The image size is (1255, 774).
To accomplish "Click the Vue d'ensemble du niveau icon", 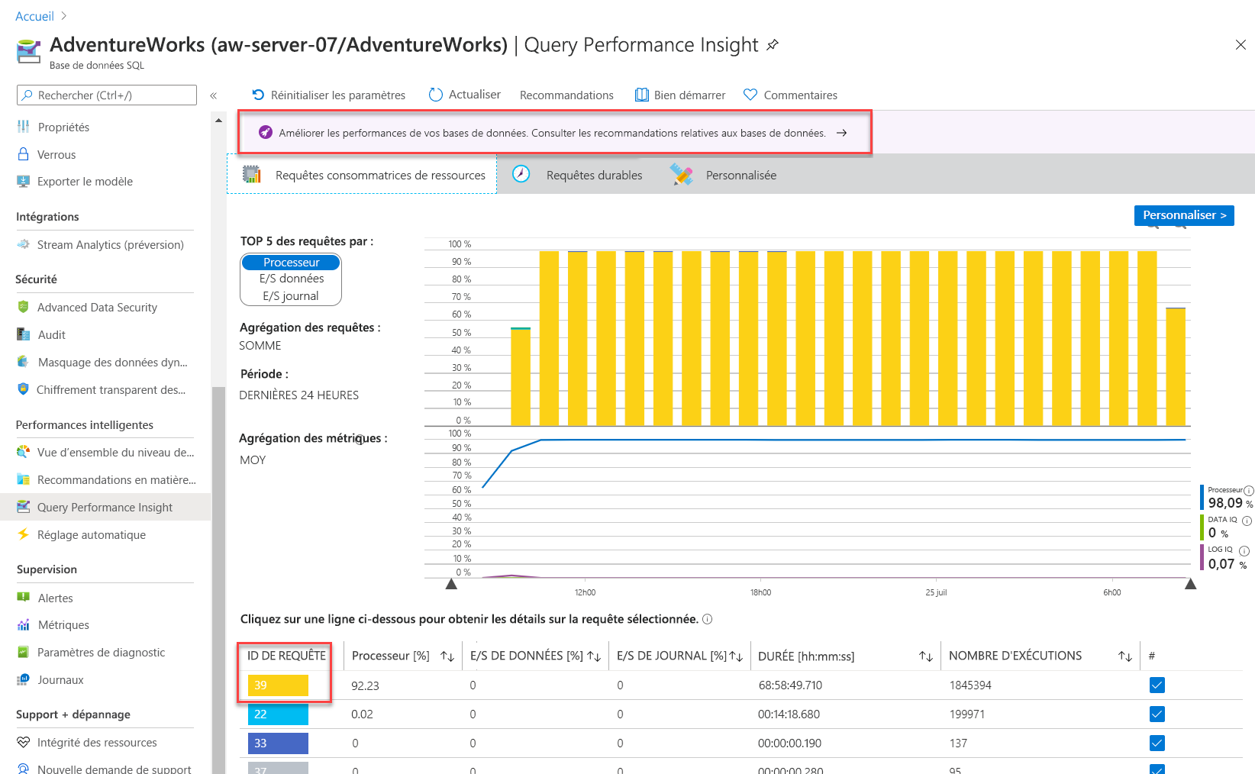I will coord(24,452).
